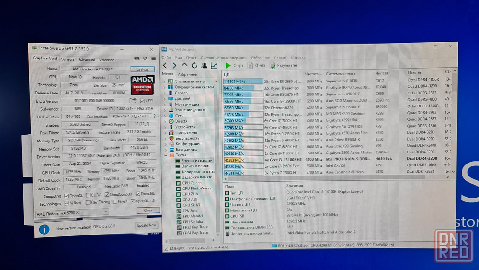This screenshot has height=270, width=479.
Task: Switch to the Validation tab in GPU-Z
Action: tap(107, 60)
